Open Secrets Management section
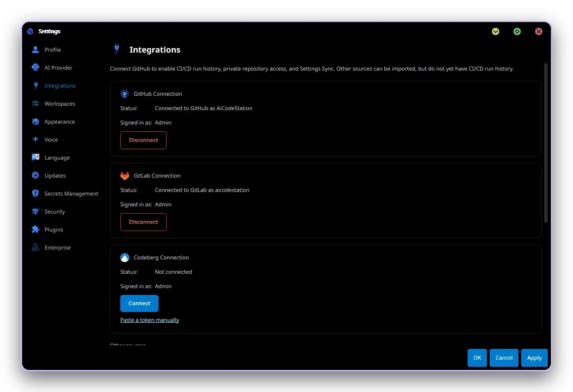This screenshot has height=392, width=573. pyautogui.click(x=72, y=194)
